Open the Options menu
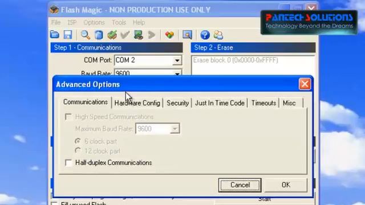Viewport: 365px width, 205px height. tap(94, 22)
